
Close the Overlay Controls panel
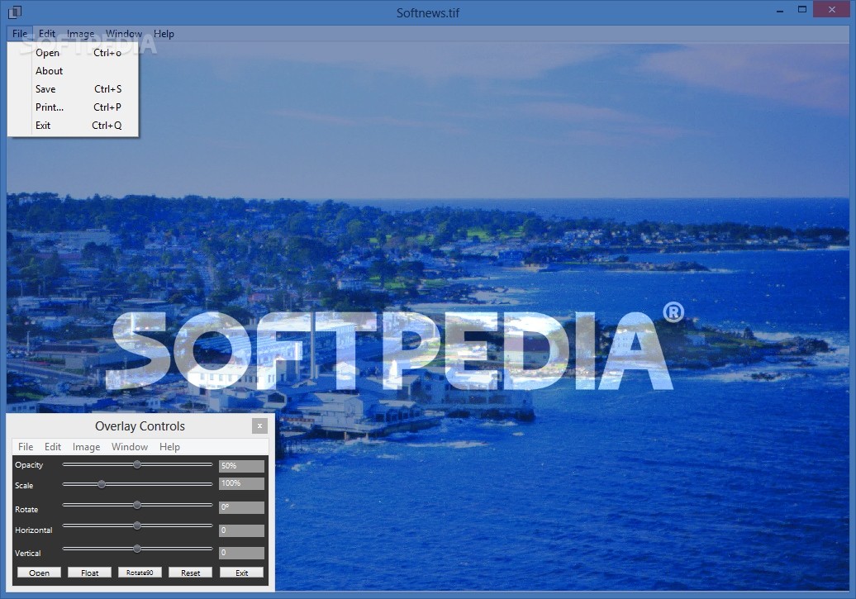(259, 425)
